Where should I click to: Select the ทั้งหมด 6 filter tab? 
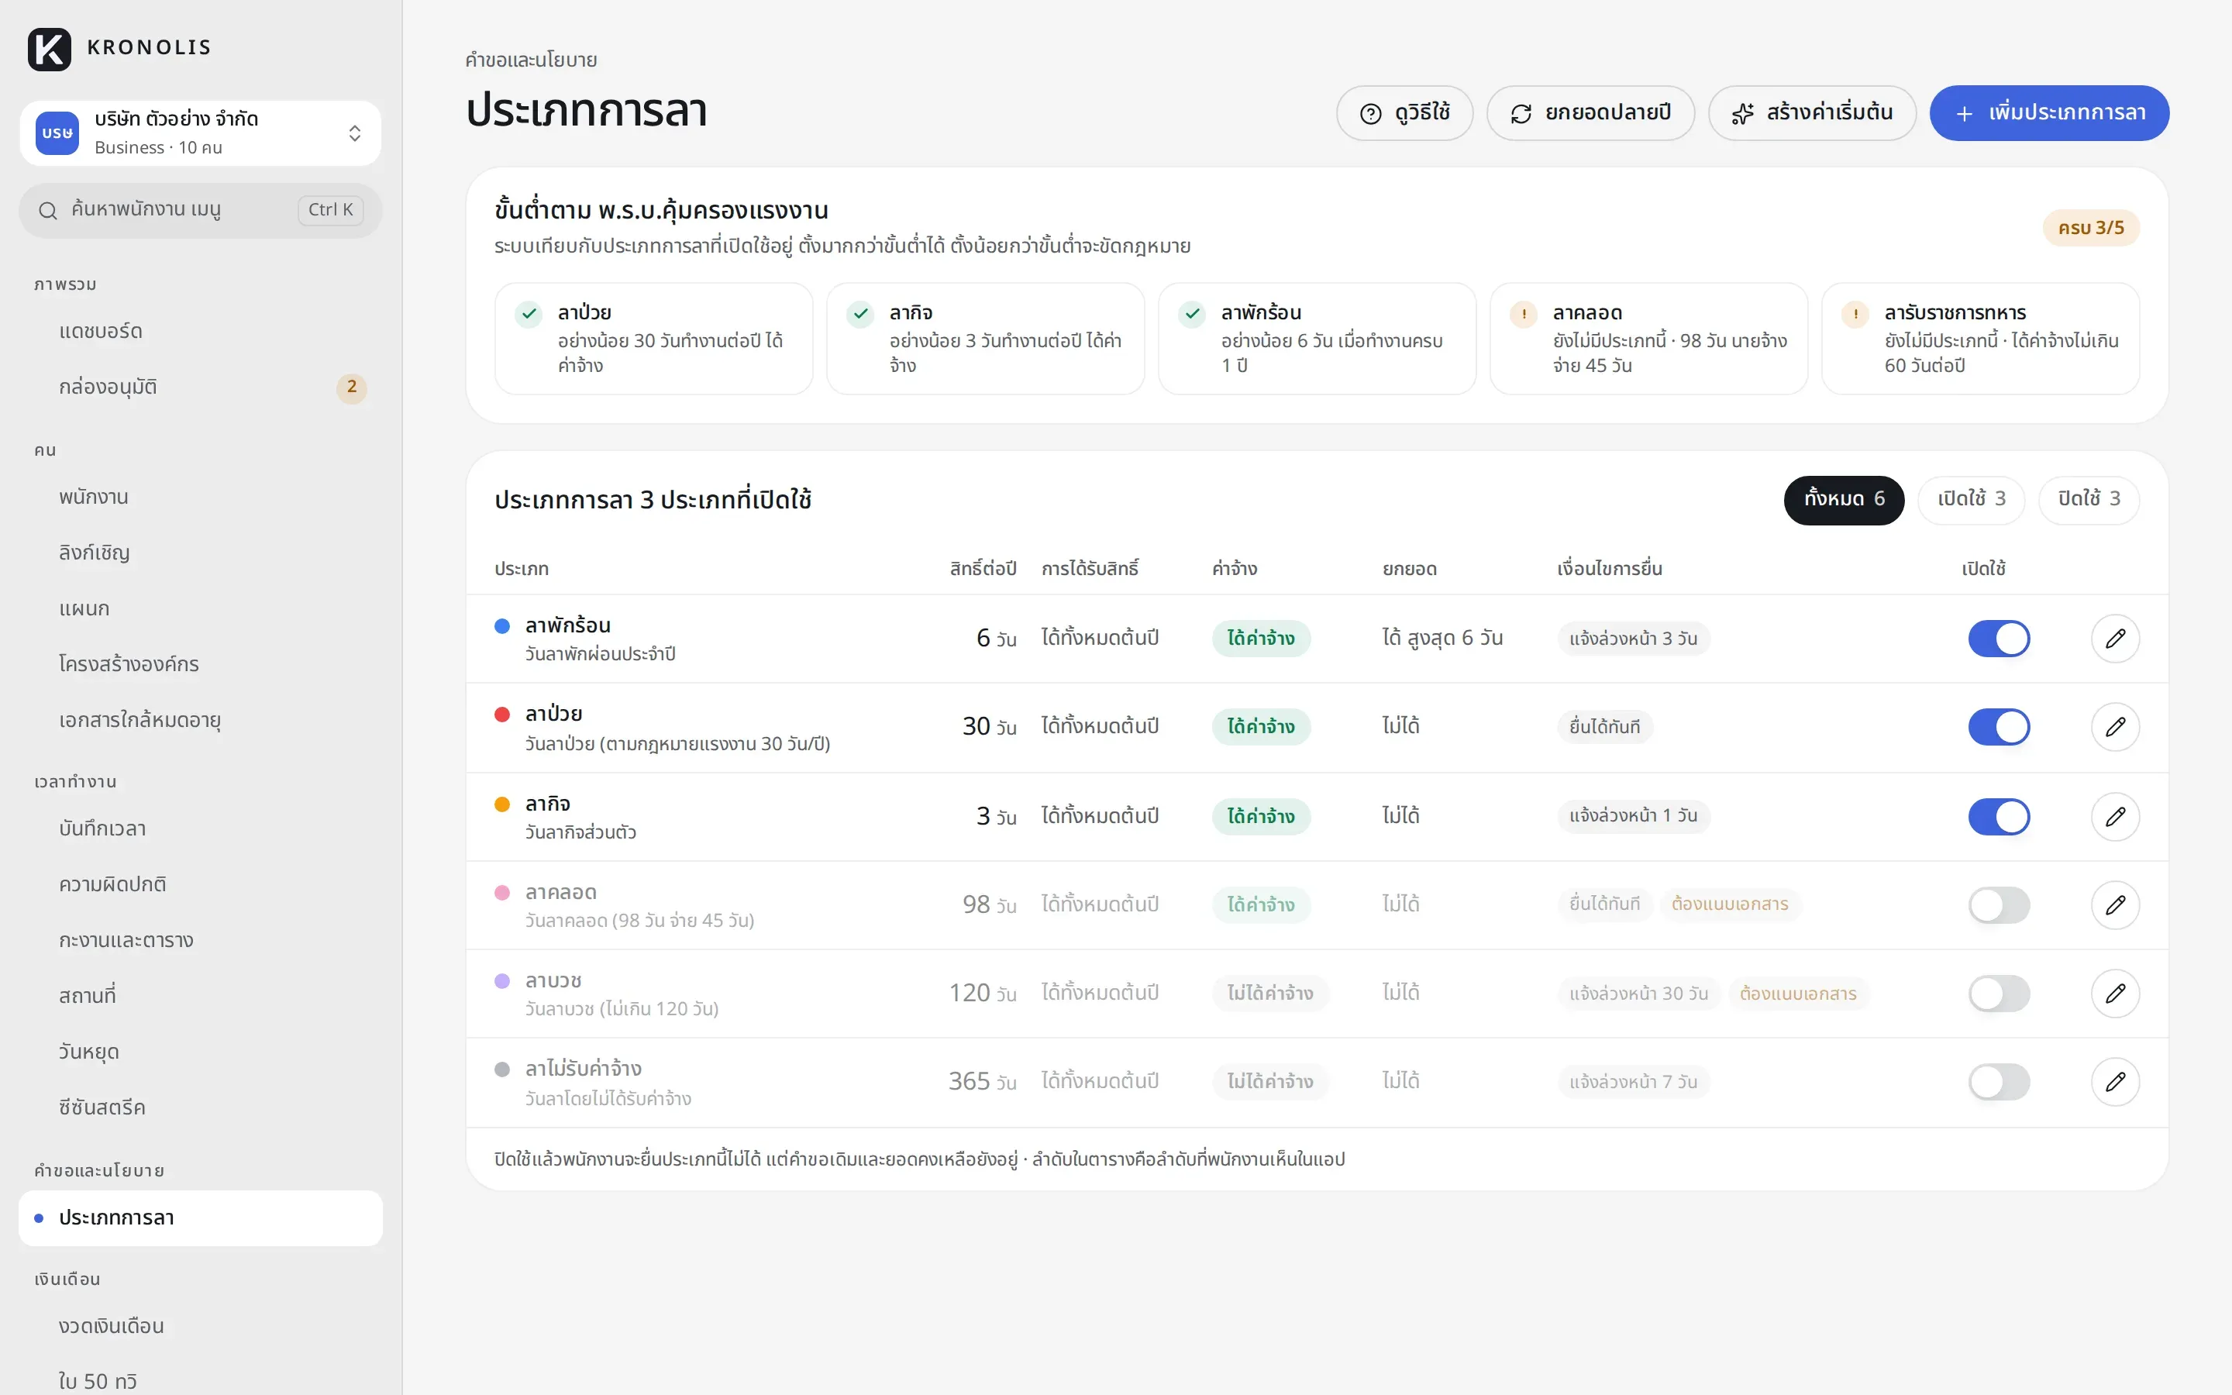1844,500
